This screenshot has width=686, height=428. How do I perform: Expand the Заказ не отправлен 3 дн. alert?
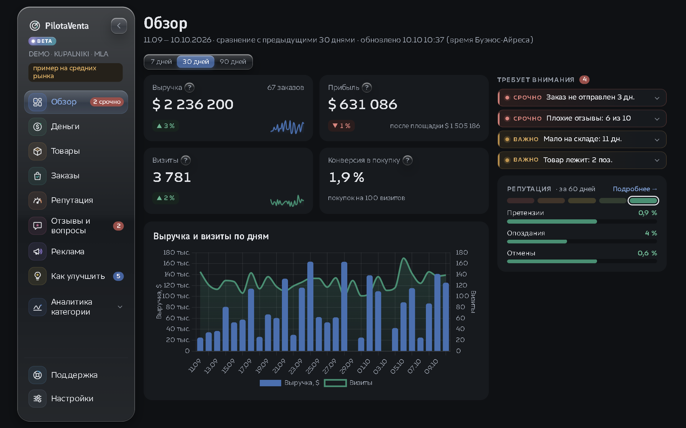coord(582,98)
